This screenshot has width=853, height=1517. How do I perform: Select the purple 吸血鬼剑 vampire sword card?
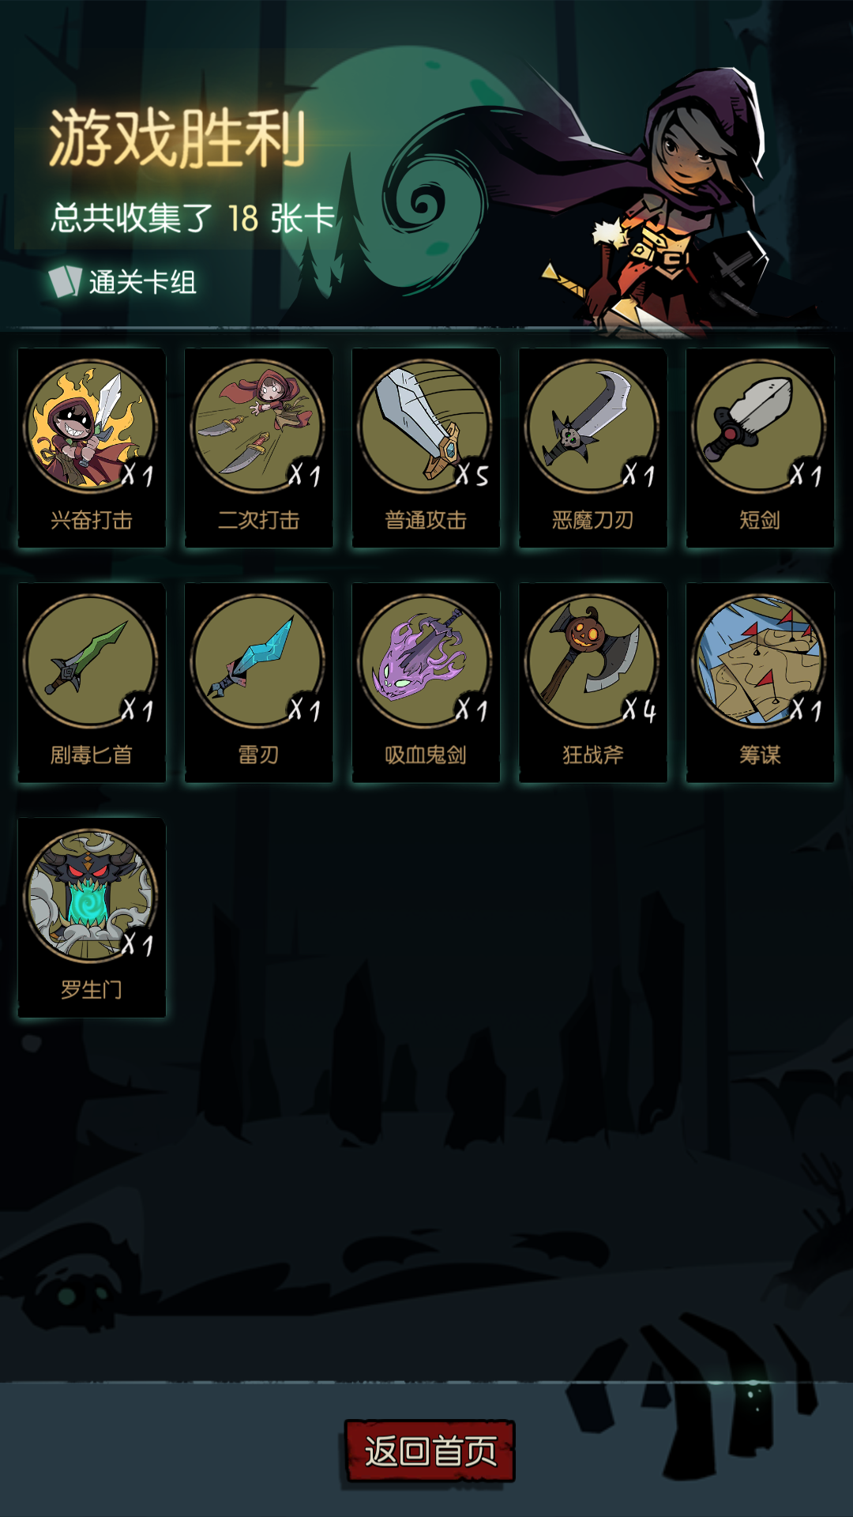(x=426, y=683)
